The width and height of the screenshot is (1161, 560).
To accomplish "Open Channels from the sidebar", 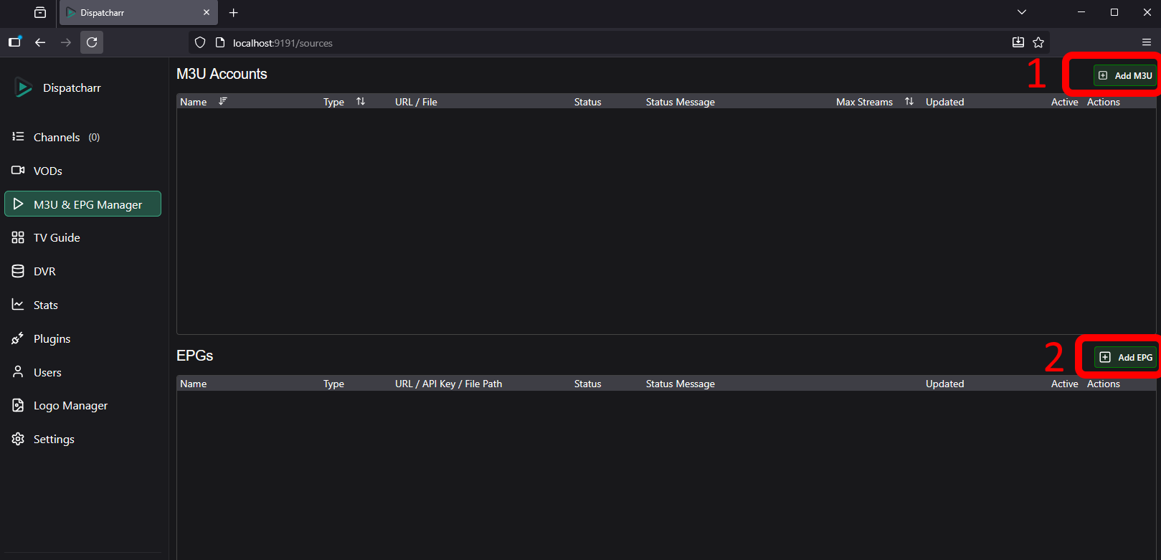I will (x=82, y=137).
